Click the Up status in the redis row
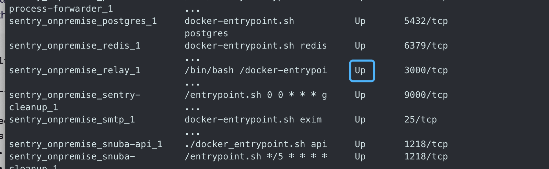Screen dimensions: 549x169 (360, 46)
